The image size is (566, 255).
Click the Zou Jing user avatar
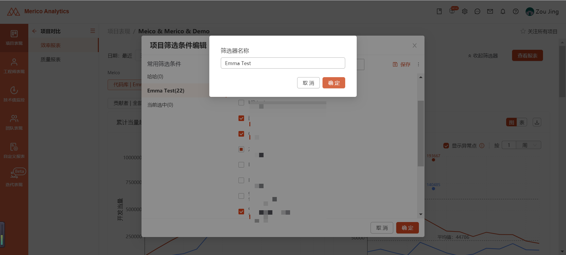pos(530,11)
